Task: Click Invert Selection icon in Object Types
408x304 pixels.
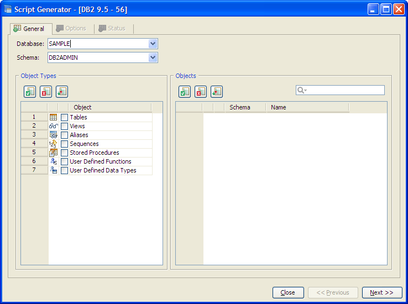Action: coord(62,92)
